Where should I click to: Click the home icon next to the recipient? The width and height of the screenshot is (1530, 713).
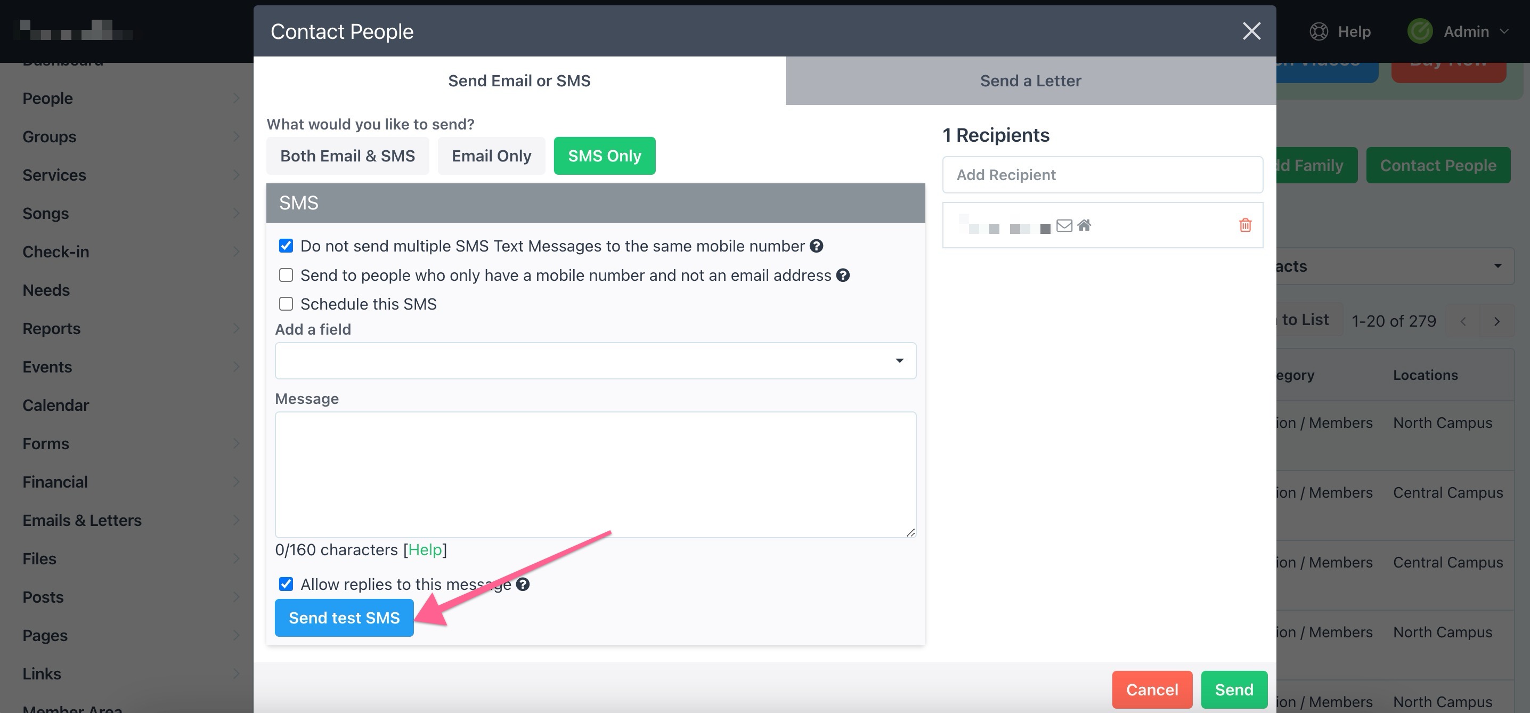point(1086,225)
